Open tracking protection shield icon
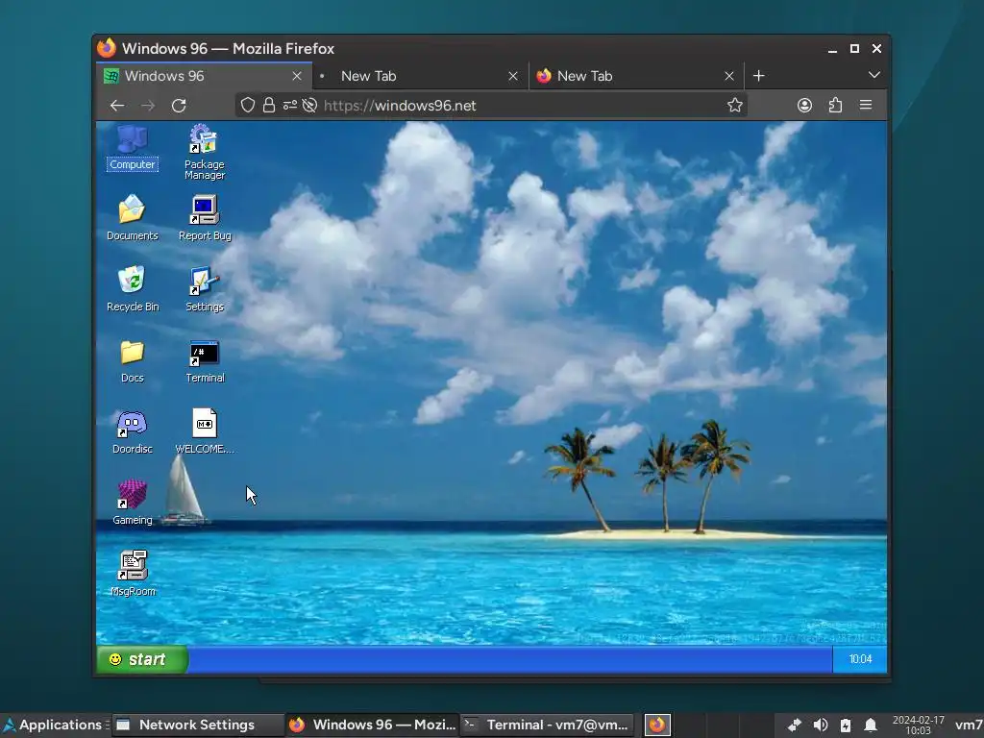This screenshot has height=738, width=984. point(248,106)
